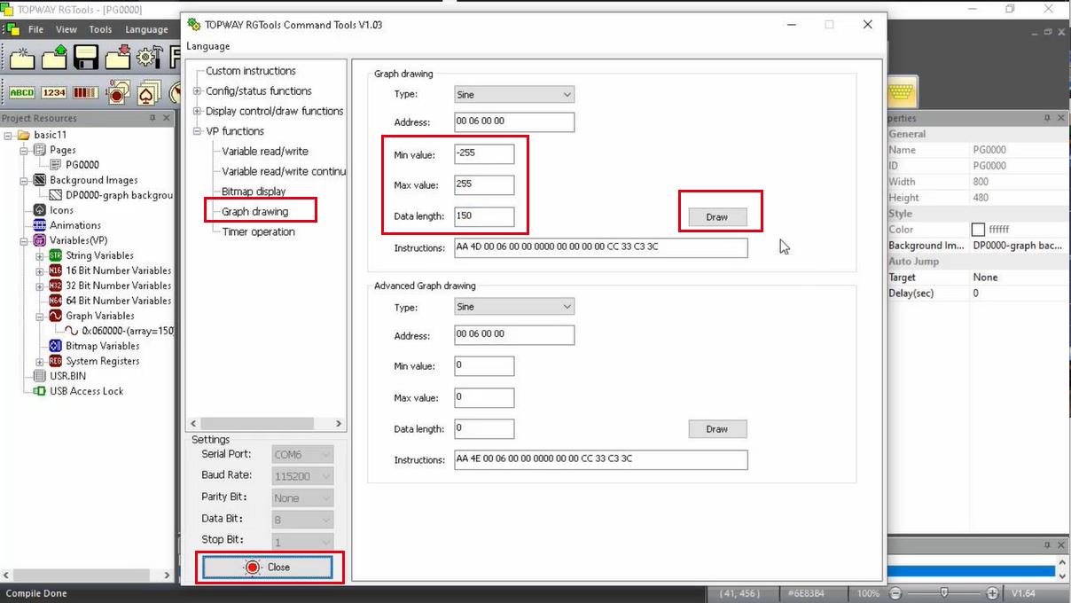
Task: Click the Color swatch in Properties panel
Action: (978, 230)
